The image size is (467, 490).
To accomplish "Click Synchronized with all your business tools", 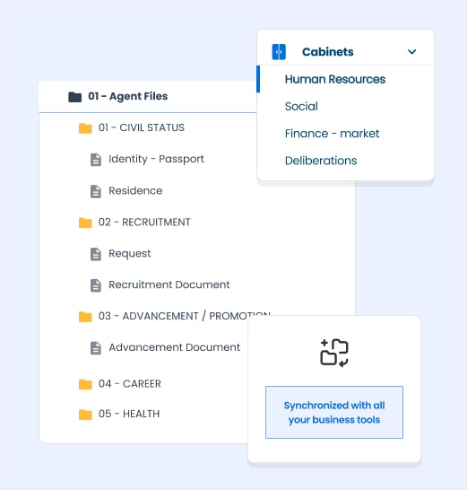I will click(x=334, y=413).
